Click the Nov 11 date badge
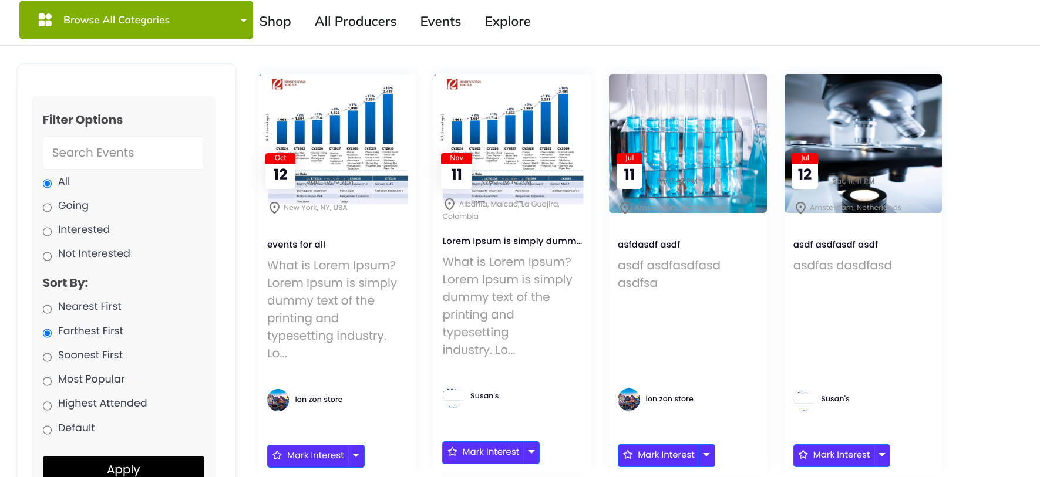 [x=456, y=170]
